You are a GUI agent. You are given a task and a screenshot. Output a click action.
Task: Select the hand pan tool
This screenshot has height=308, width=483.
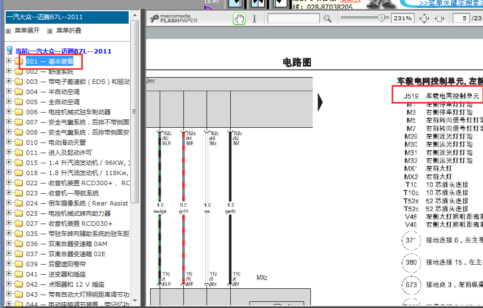[239, 19]
